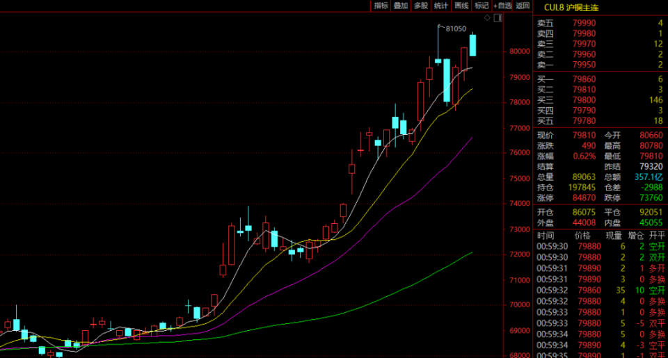Open the 指标 indicators button
668x358 pixels.
coord(381,6)
